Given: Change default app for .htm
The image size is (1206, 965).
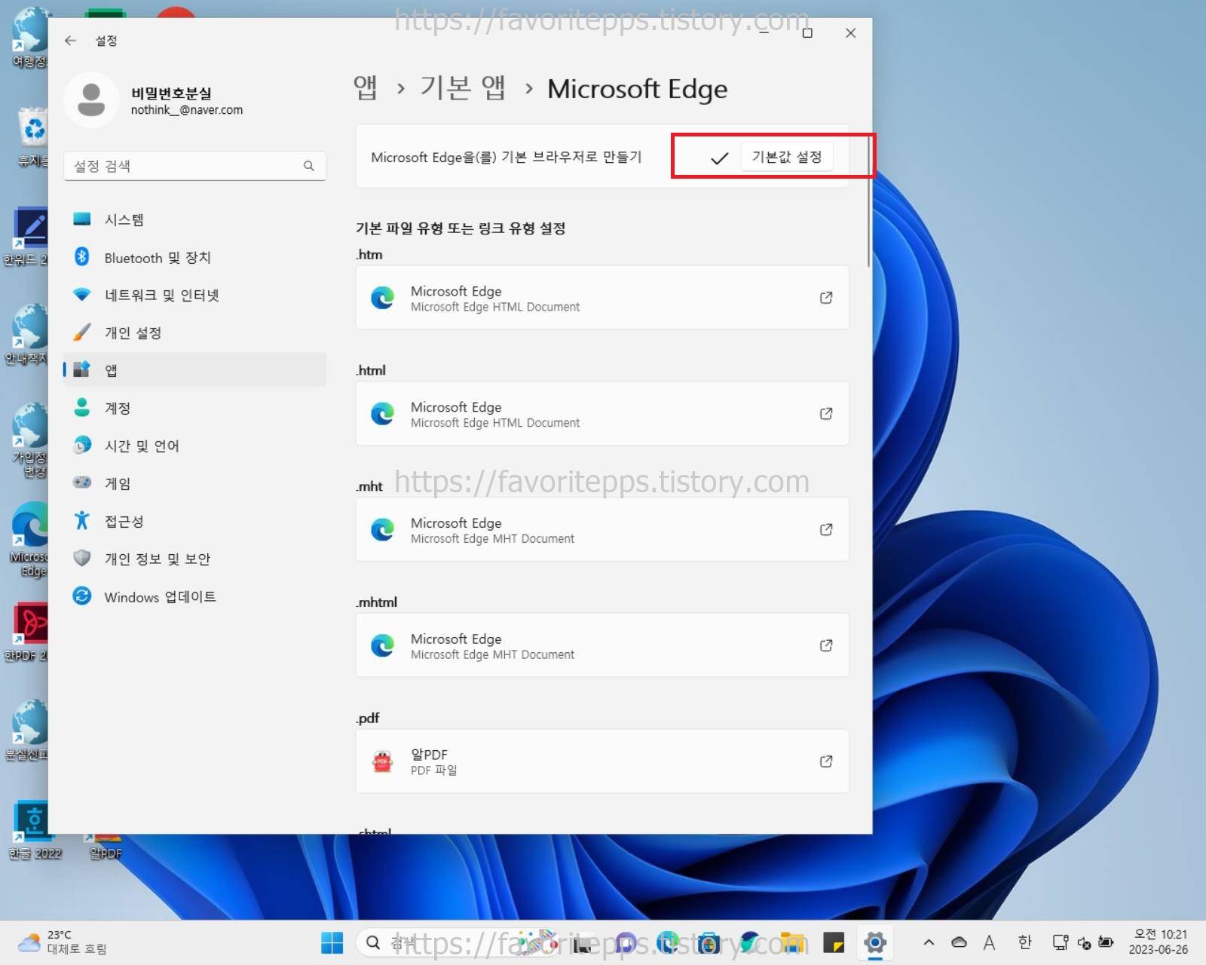Looking at the screenshot, I should pyautogui.click(x=601, y=298).
